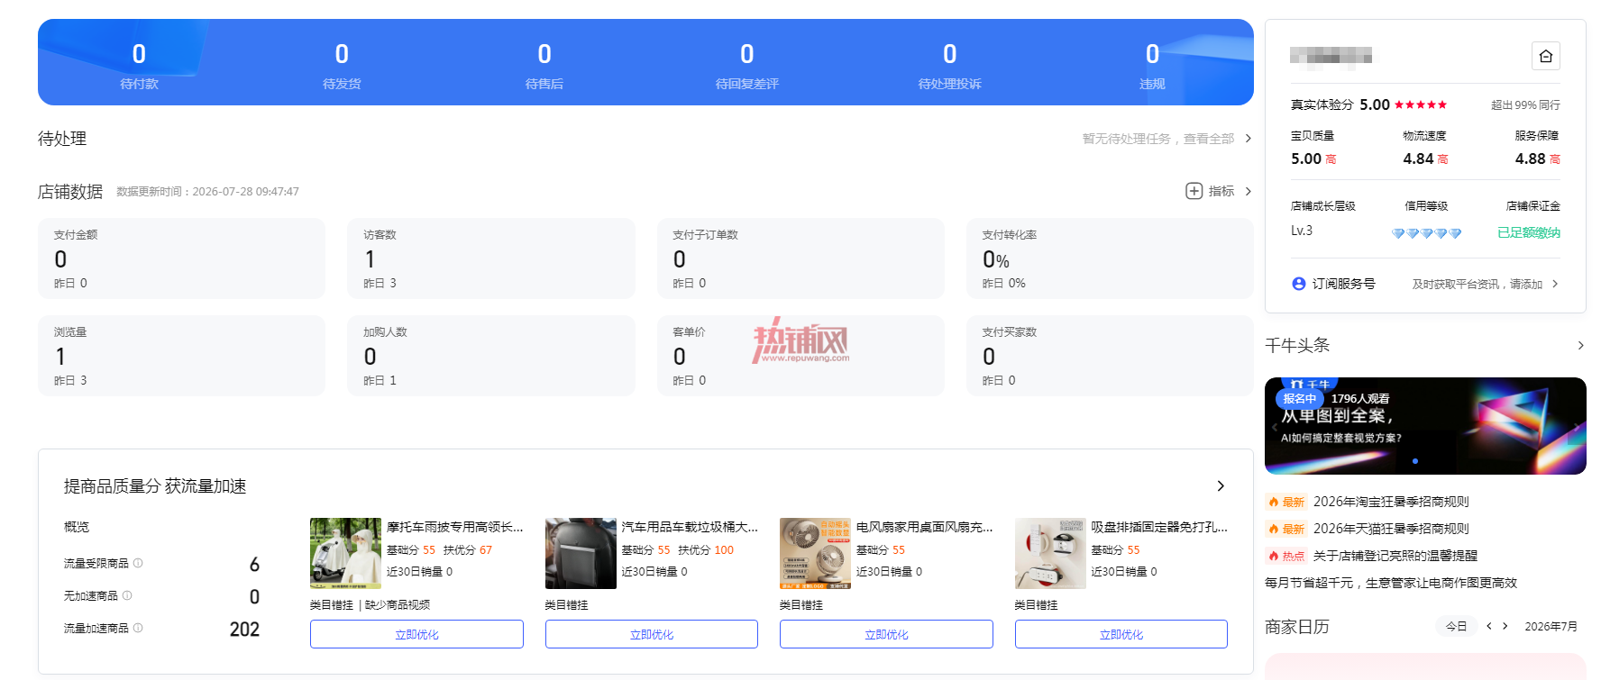This screenshot has width=1601, height=680.
Task: Click 立即优化 for the desktop fan product
Action: (x=886, y=634)
